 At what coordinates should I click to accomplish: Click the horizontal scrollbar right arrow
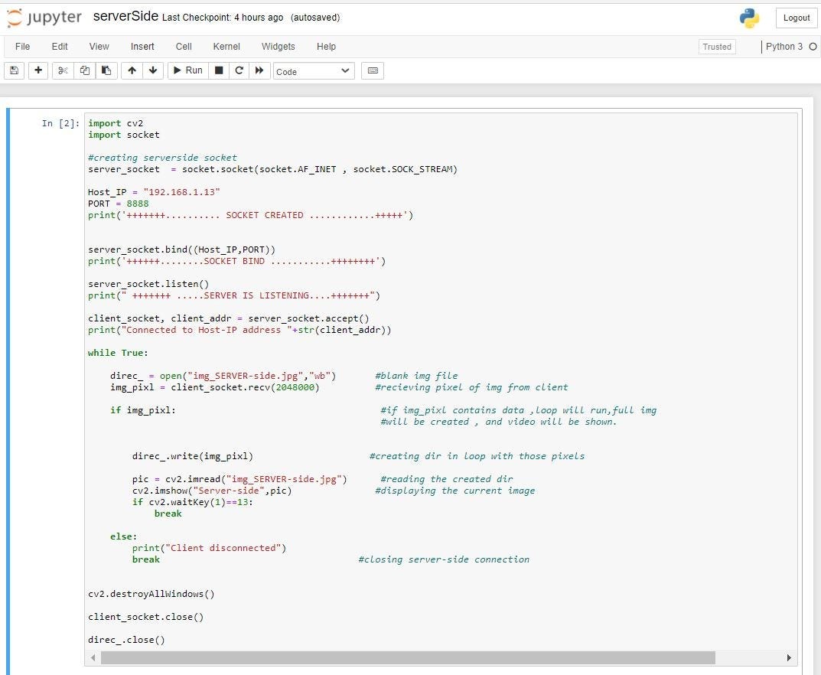pyautogui.click(x=789, y=657)
